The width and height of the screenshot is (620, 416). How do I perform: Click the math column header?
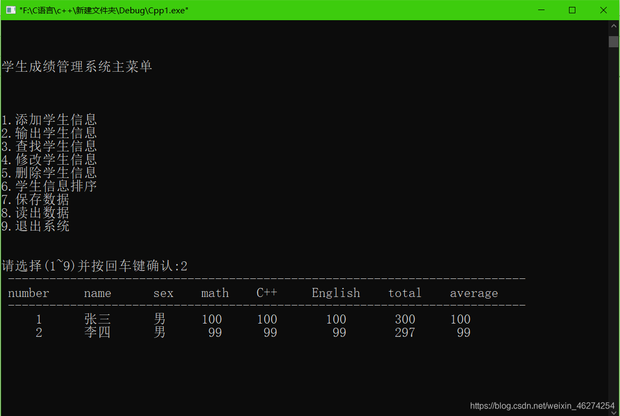pyautogui.click(x=215, y=293)
